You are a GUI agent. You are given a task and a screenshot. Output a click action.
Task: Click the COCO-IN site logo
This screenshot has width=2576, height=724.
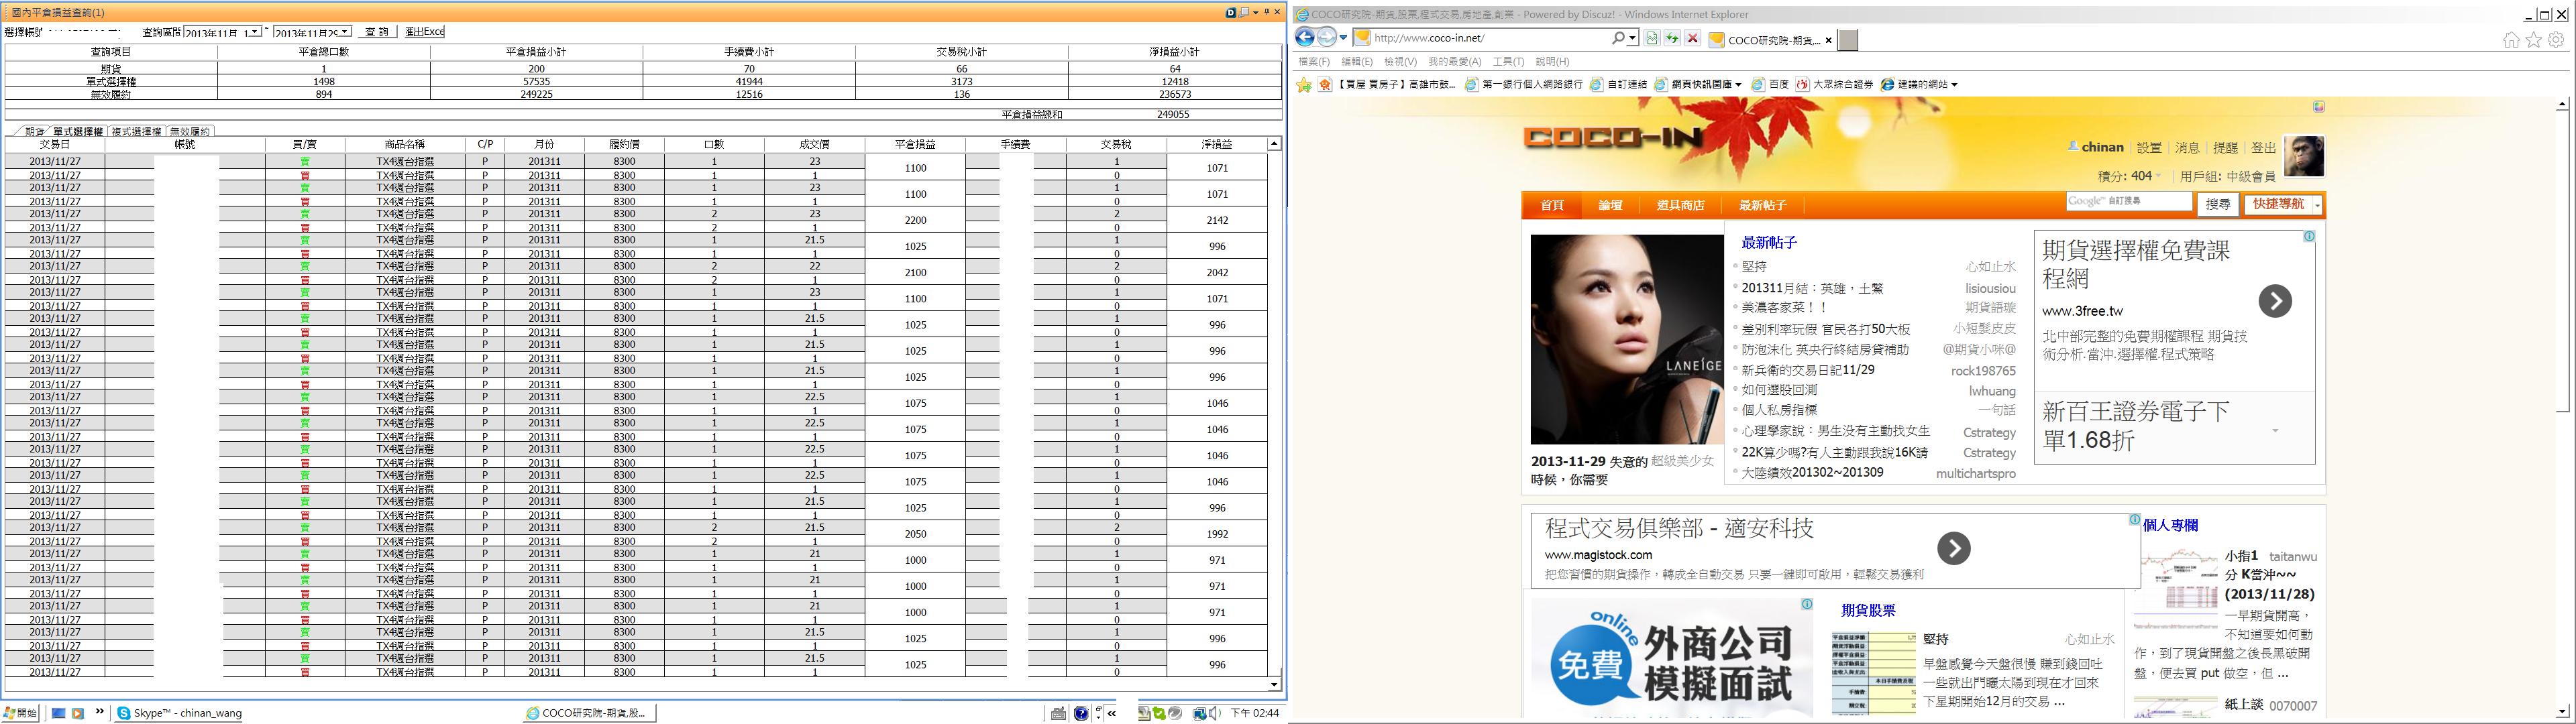point(1611,137)
